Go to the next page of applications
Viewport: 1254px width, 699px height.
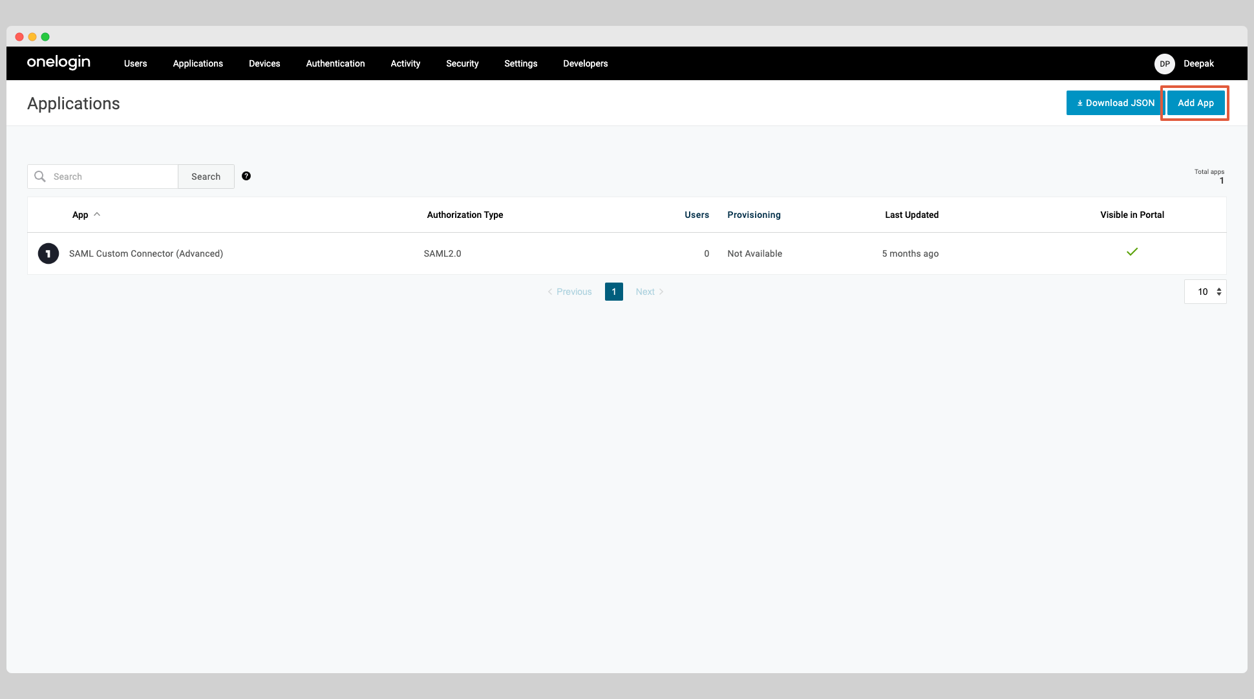pos(648,292)
